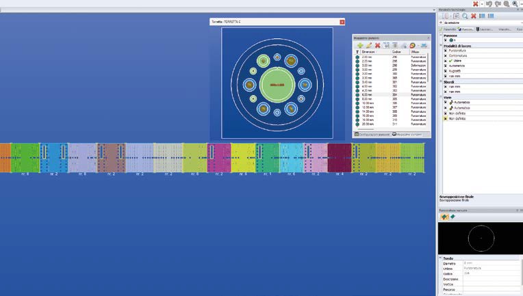This screenshot has height=296, width=523.
Task: Click the magnifier search icon in Parametri tecnologici toolbar
Action: click(x=465, y=16)
